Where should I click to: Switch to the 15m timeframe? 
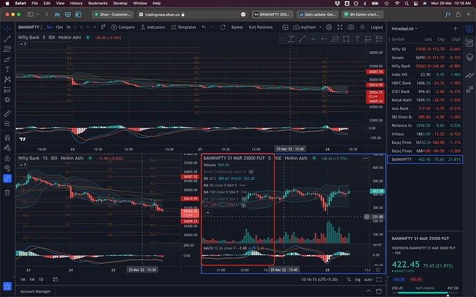[x=59, y=28]
